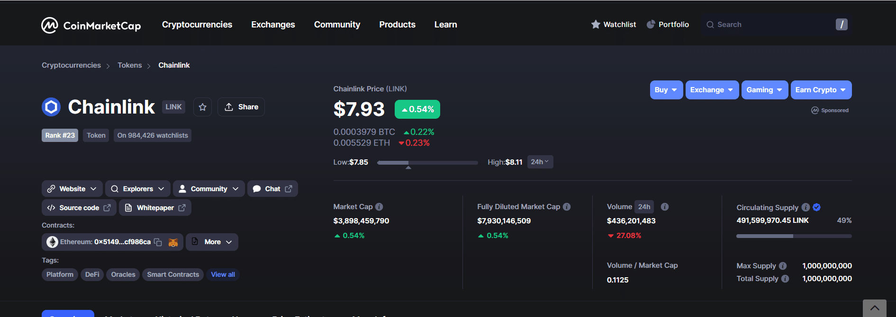Click the Watchlist star icon in header
Screen dimensions: 896x317
click(596, 24)
